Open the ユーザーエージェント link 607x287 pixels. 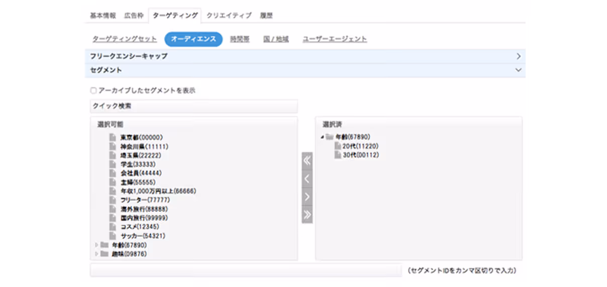pyautogui.click(x=335, y=39)
